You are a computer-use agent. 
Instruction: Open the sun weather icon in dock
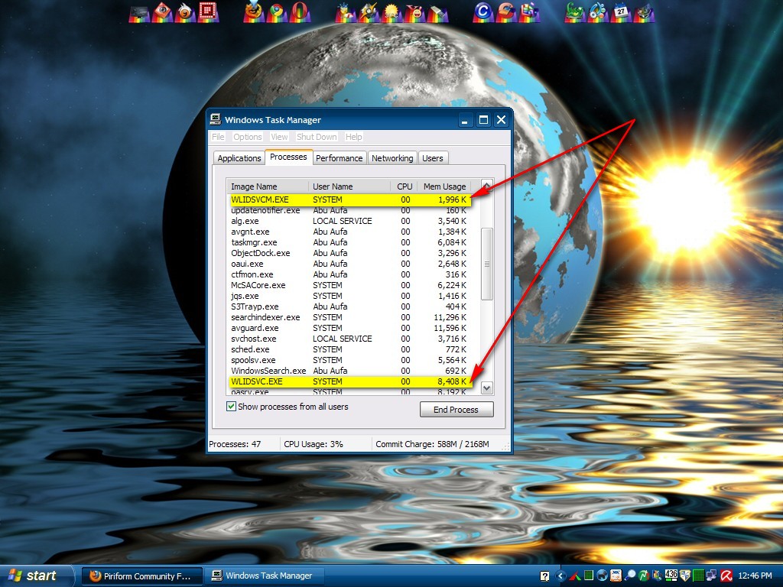391,12
